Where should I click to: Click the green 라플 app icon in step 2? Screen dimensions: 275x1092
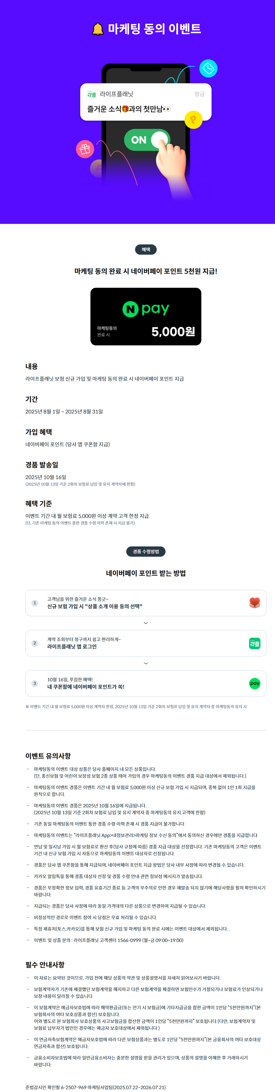255,643
